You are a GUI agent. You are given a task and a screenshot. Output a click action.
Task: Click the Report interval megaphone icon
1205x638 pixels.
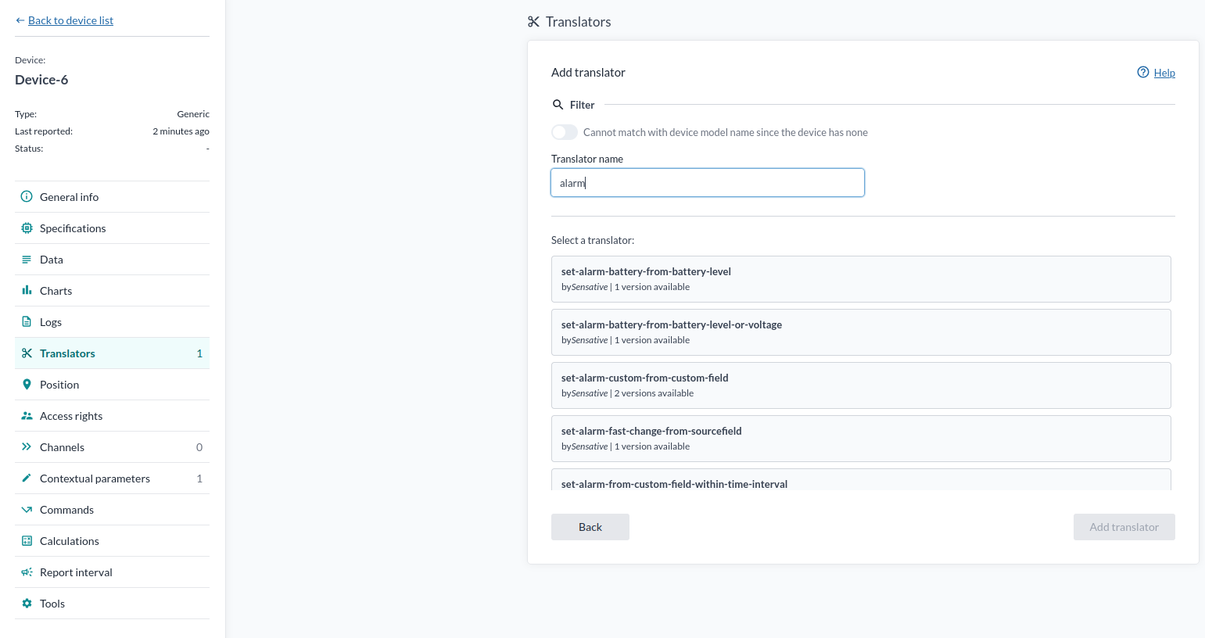tap(27, 572)
